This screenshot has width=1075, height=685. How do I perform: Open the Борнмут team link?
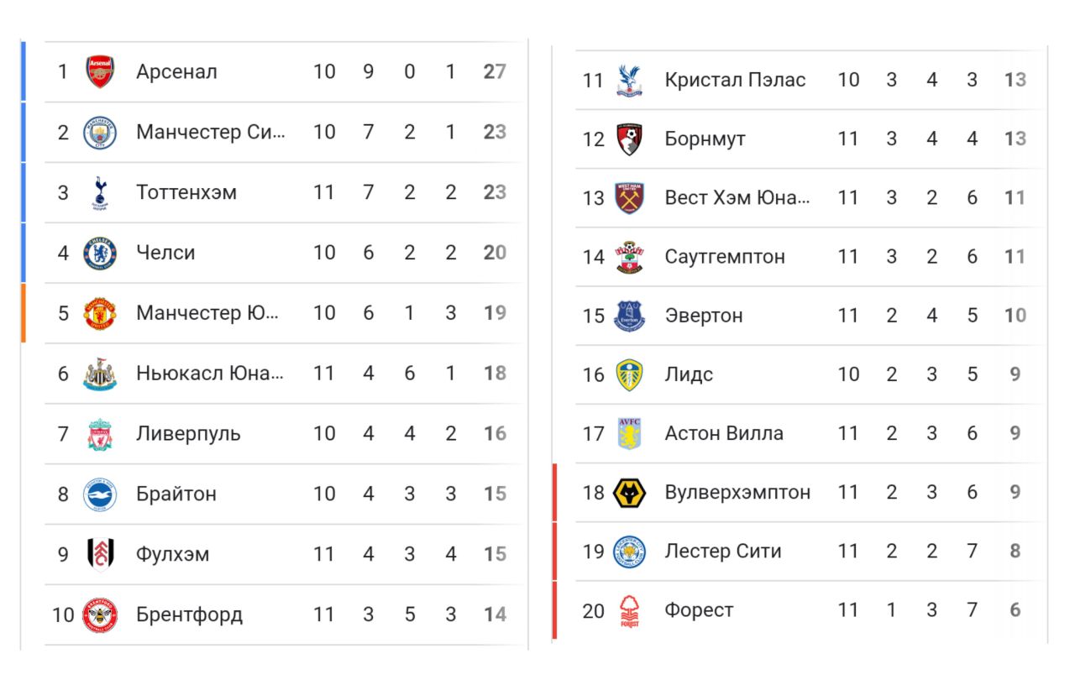[x=705, y=139]
